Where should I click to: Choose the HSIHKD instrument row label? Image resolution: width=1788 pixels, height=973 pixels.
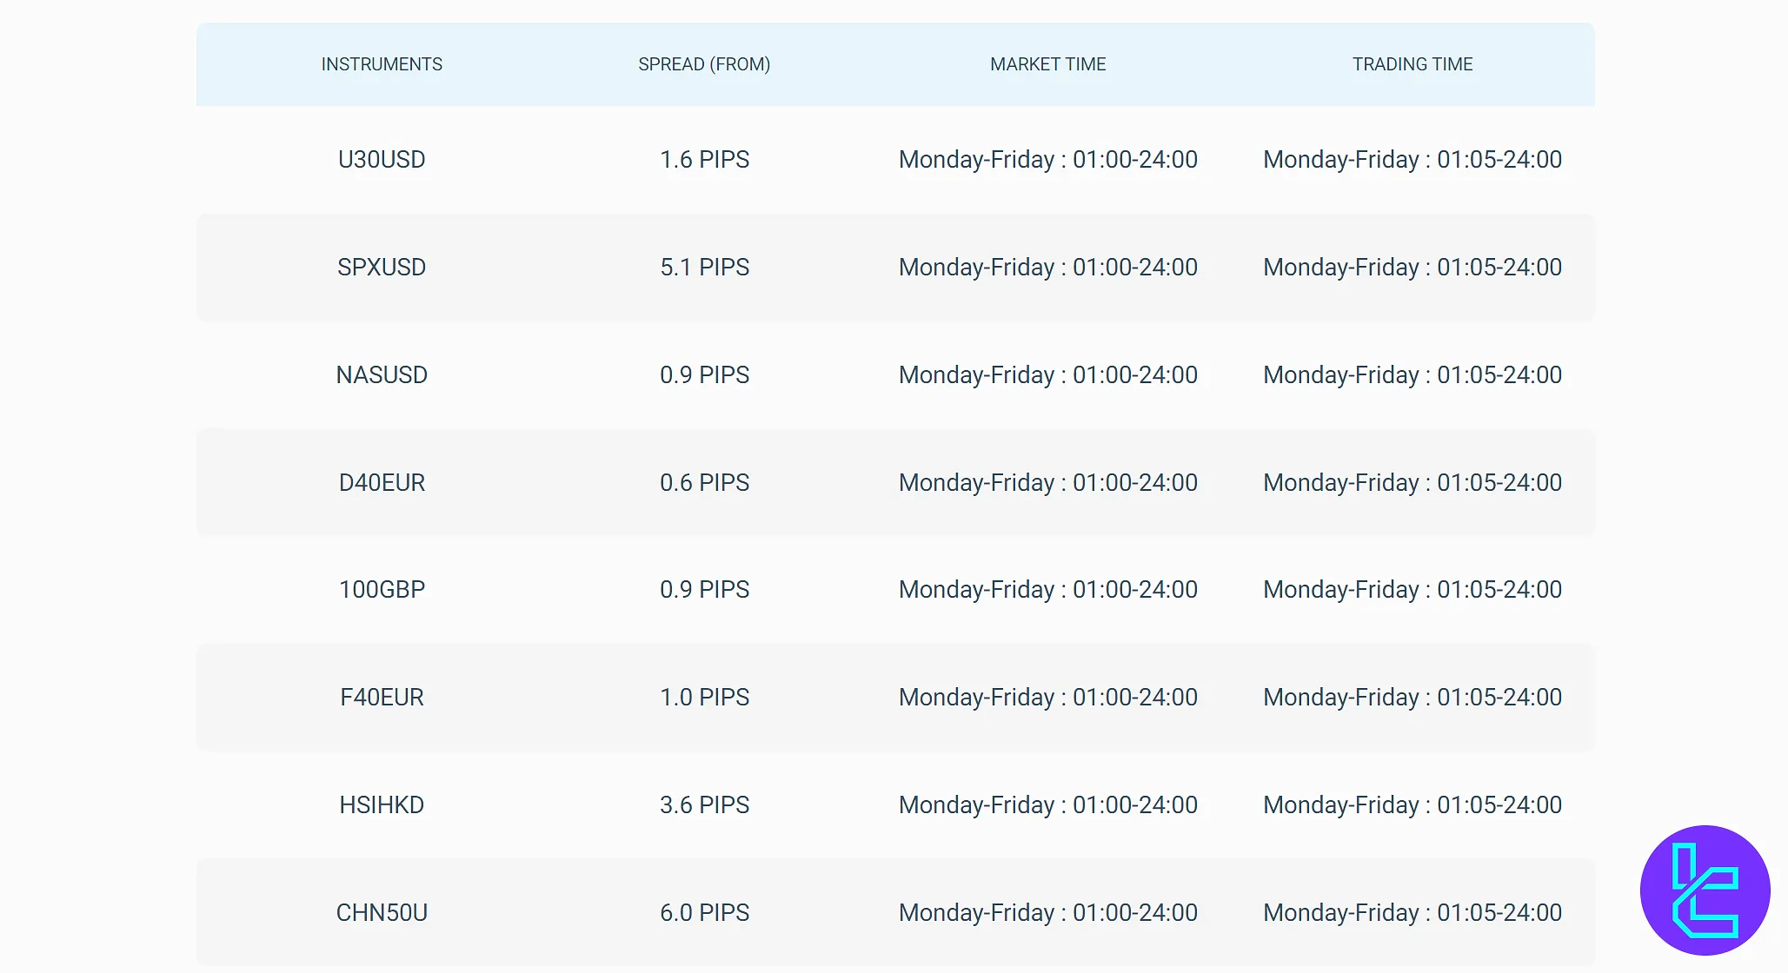[x=382, y=805]
